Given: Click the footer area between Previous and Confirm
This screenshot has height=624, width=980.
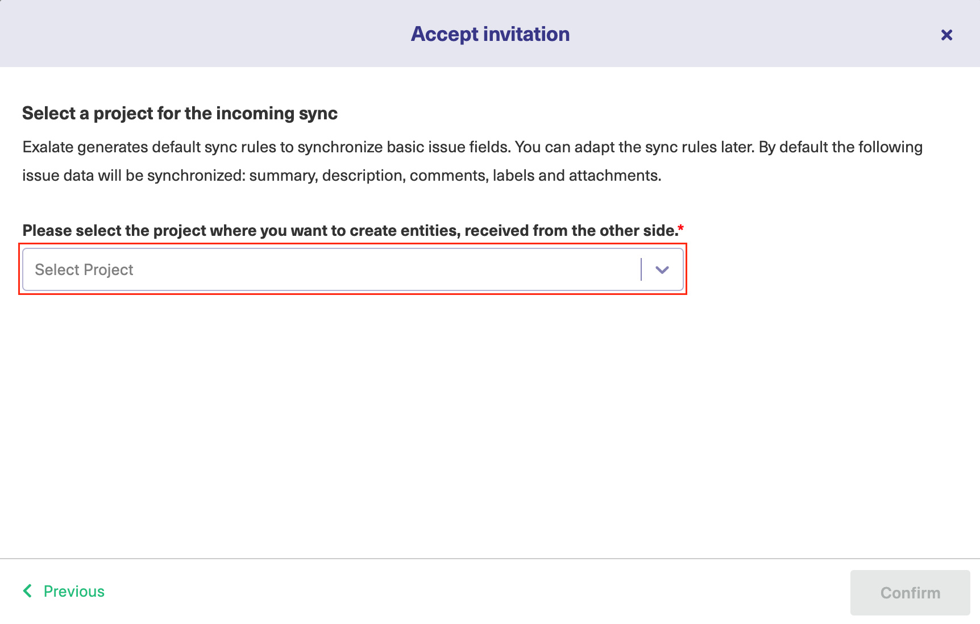Looking at the screenshot, I should 477,592.
